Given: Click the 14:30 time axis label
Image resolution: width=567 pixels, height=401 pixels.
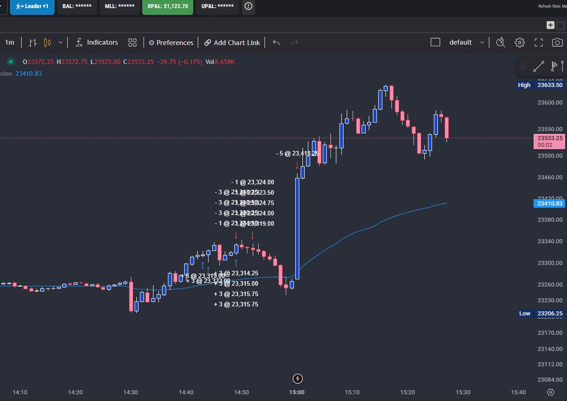Looking at the screenshot, I should coord(130,392).
